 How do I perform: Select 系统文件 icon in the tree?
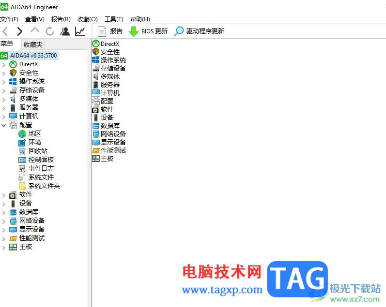coord(22,177)
